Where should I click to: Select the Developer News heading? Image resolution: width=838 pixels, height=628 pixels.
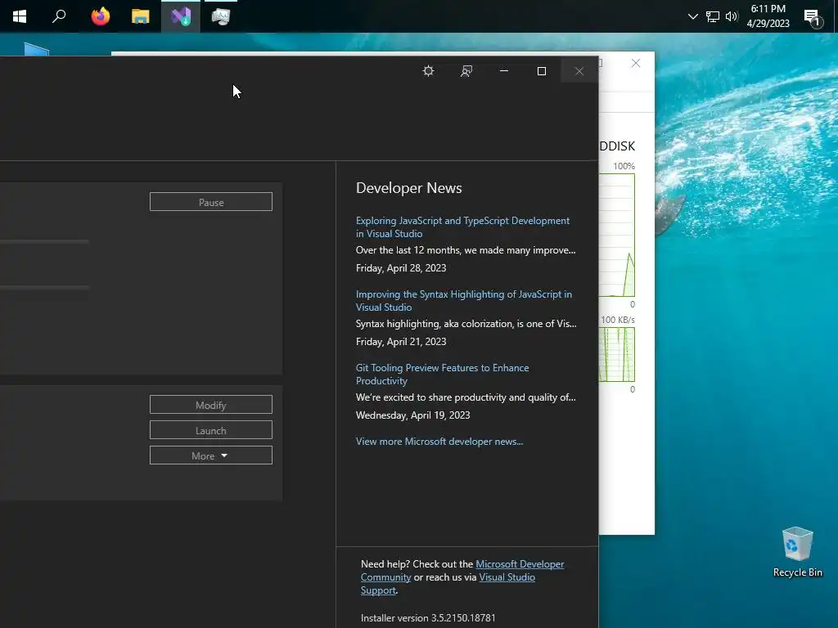[409, 188]
